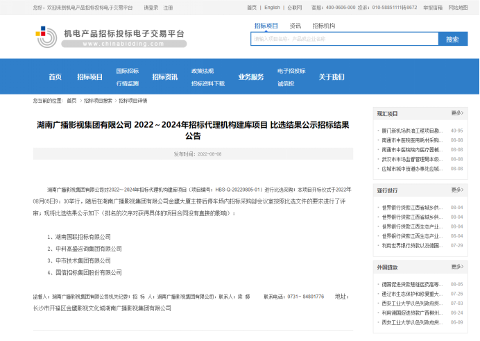The width and height of the screenshot is (480, 341).
Task: Click the announcement title 湖南广播影视集团有限公司
Action: pos(193,130)
